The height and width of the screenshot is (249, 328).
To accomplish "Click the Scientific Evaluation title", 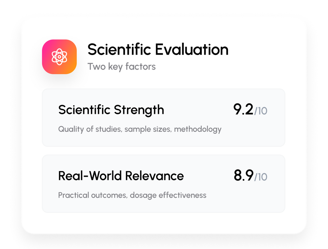I will point(158,50).
